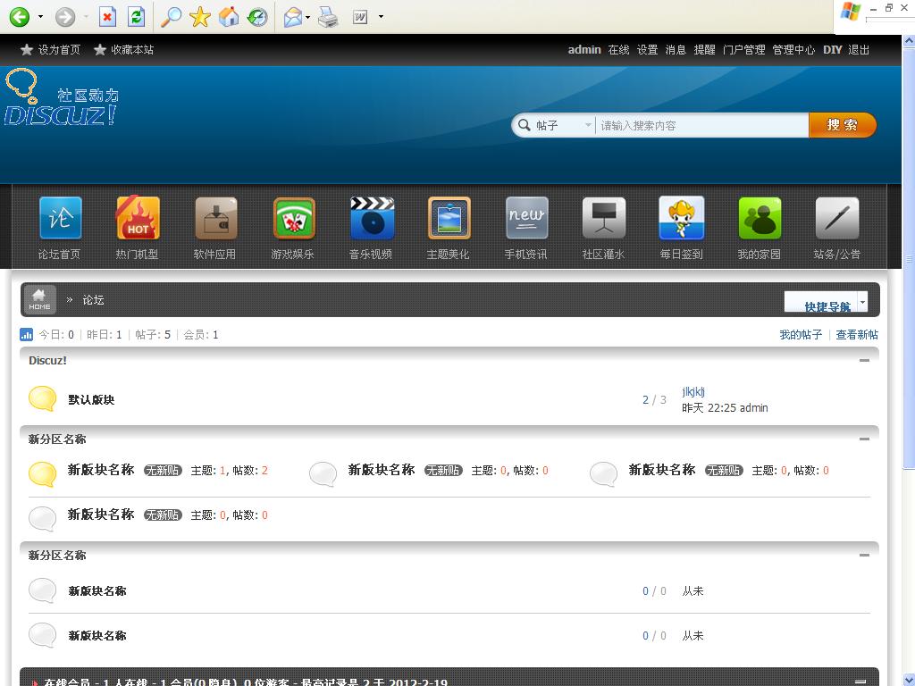Open the 手机资讯 new icon
The height and width of the screenshot is (686, 915).
[527, 218]
